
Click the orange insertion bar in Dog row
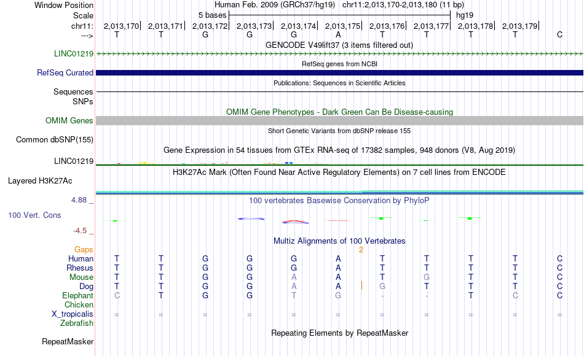(x=361, y=285)
